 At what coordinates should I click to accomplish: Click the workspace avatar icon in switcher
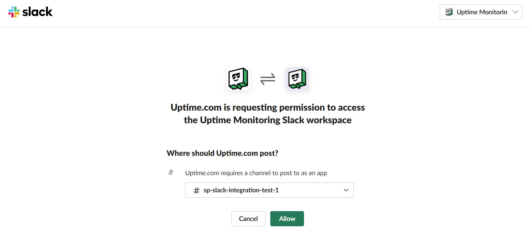[x=449, y=12]
